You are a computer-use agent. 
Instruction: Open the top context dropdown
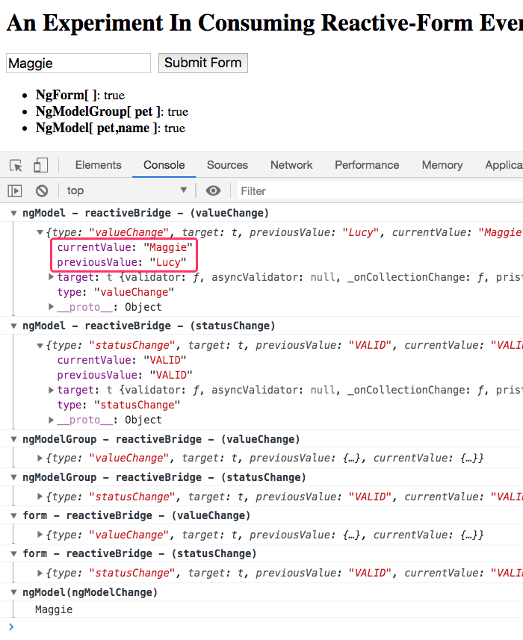pyautogui.click(x=126, y=190)
